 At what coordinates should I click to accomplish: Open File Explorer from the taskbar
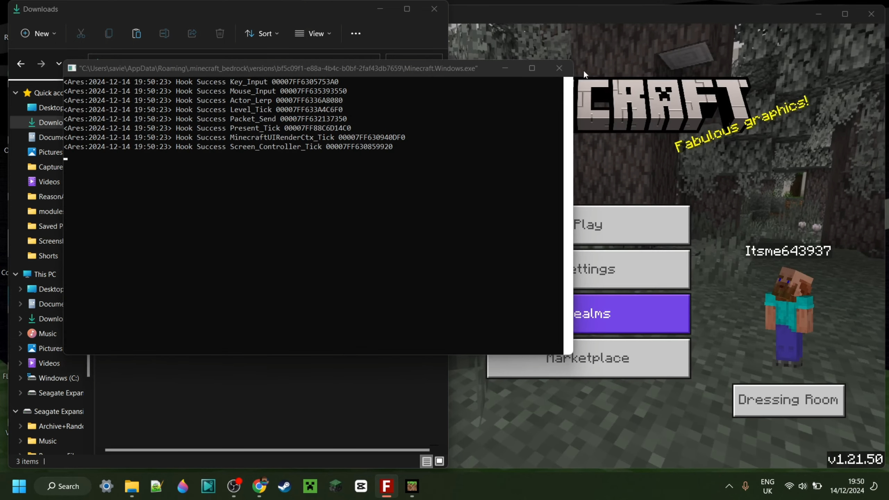coord(132,486)
